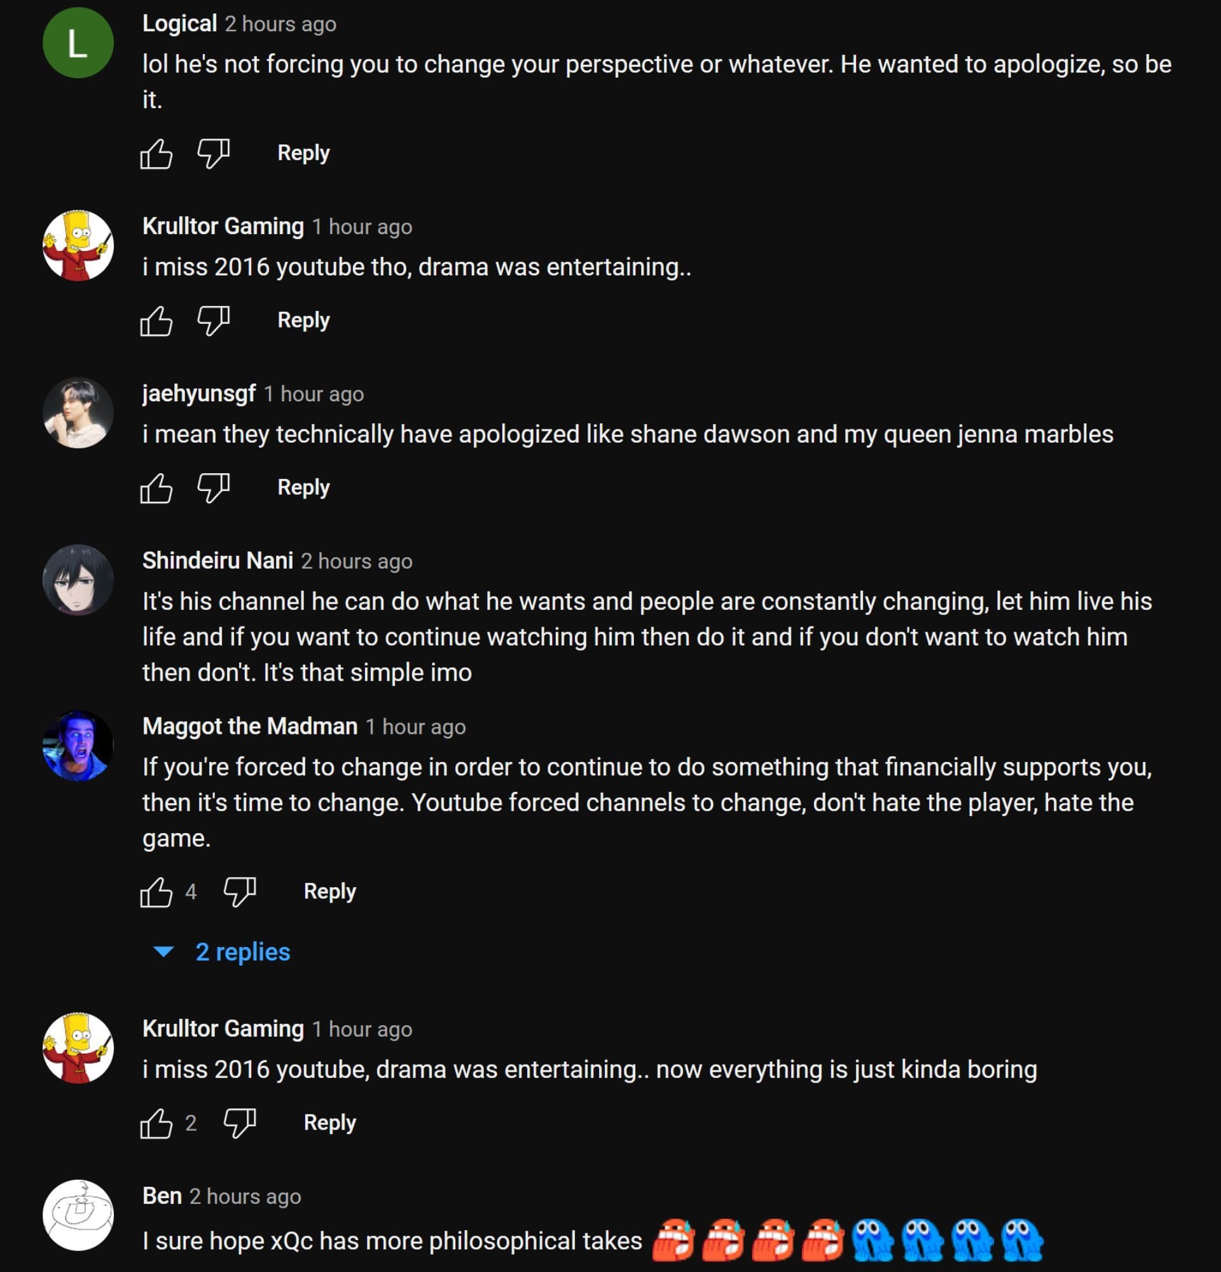View Ben's comment about xQc philosophical takes
Viewport: 1221px width, 1272px height.
pos(389,1241)
